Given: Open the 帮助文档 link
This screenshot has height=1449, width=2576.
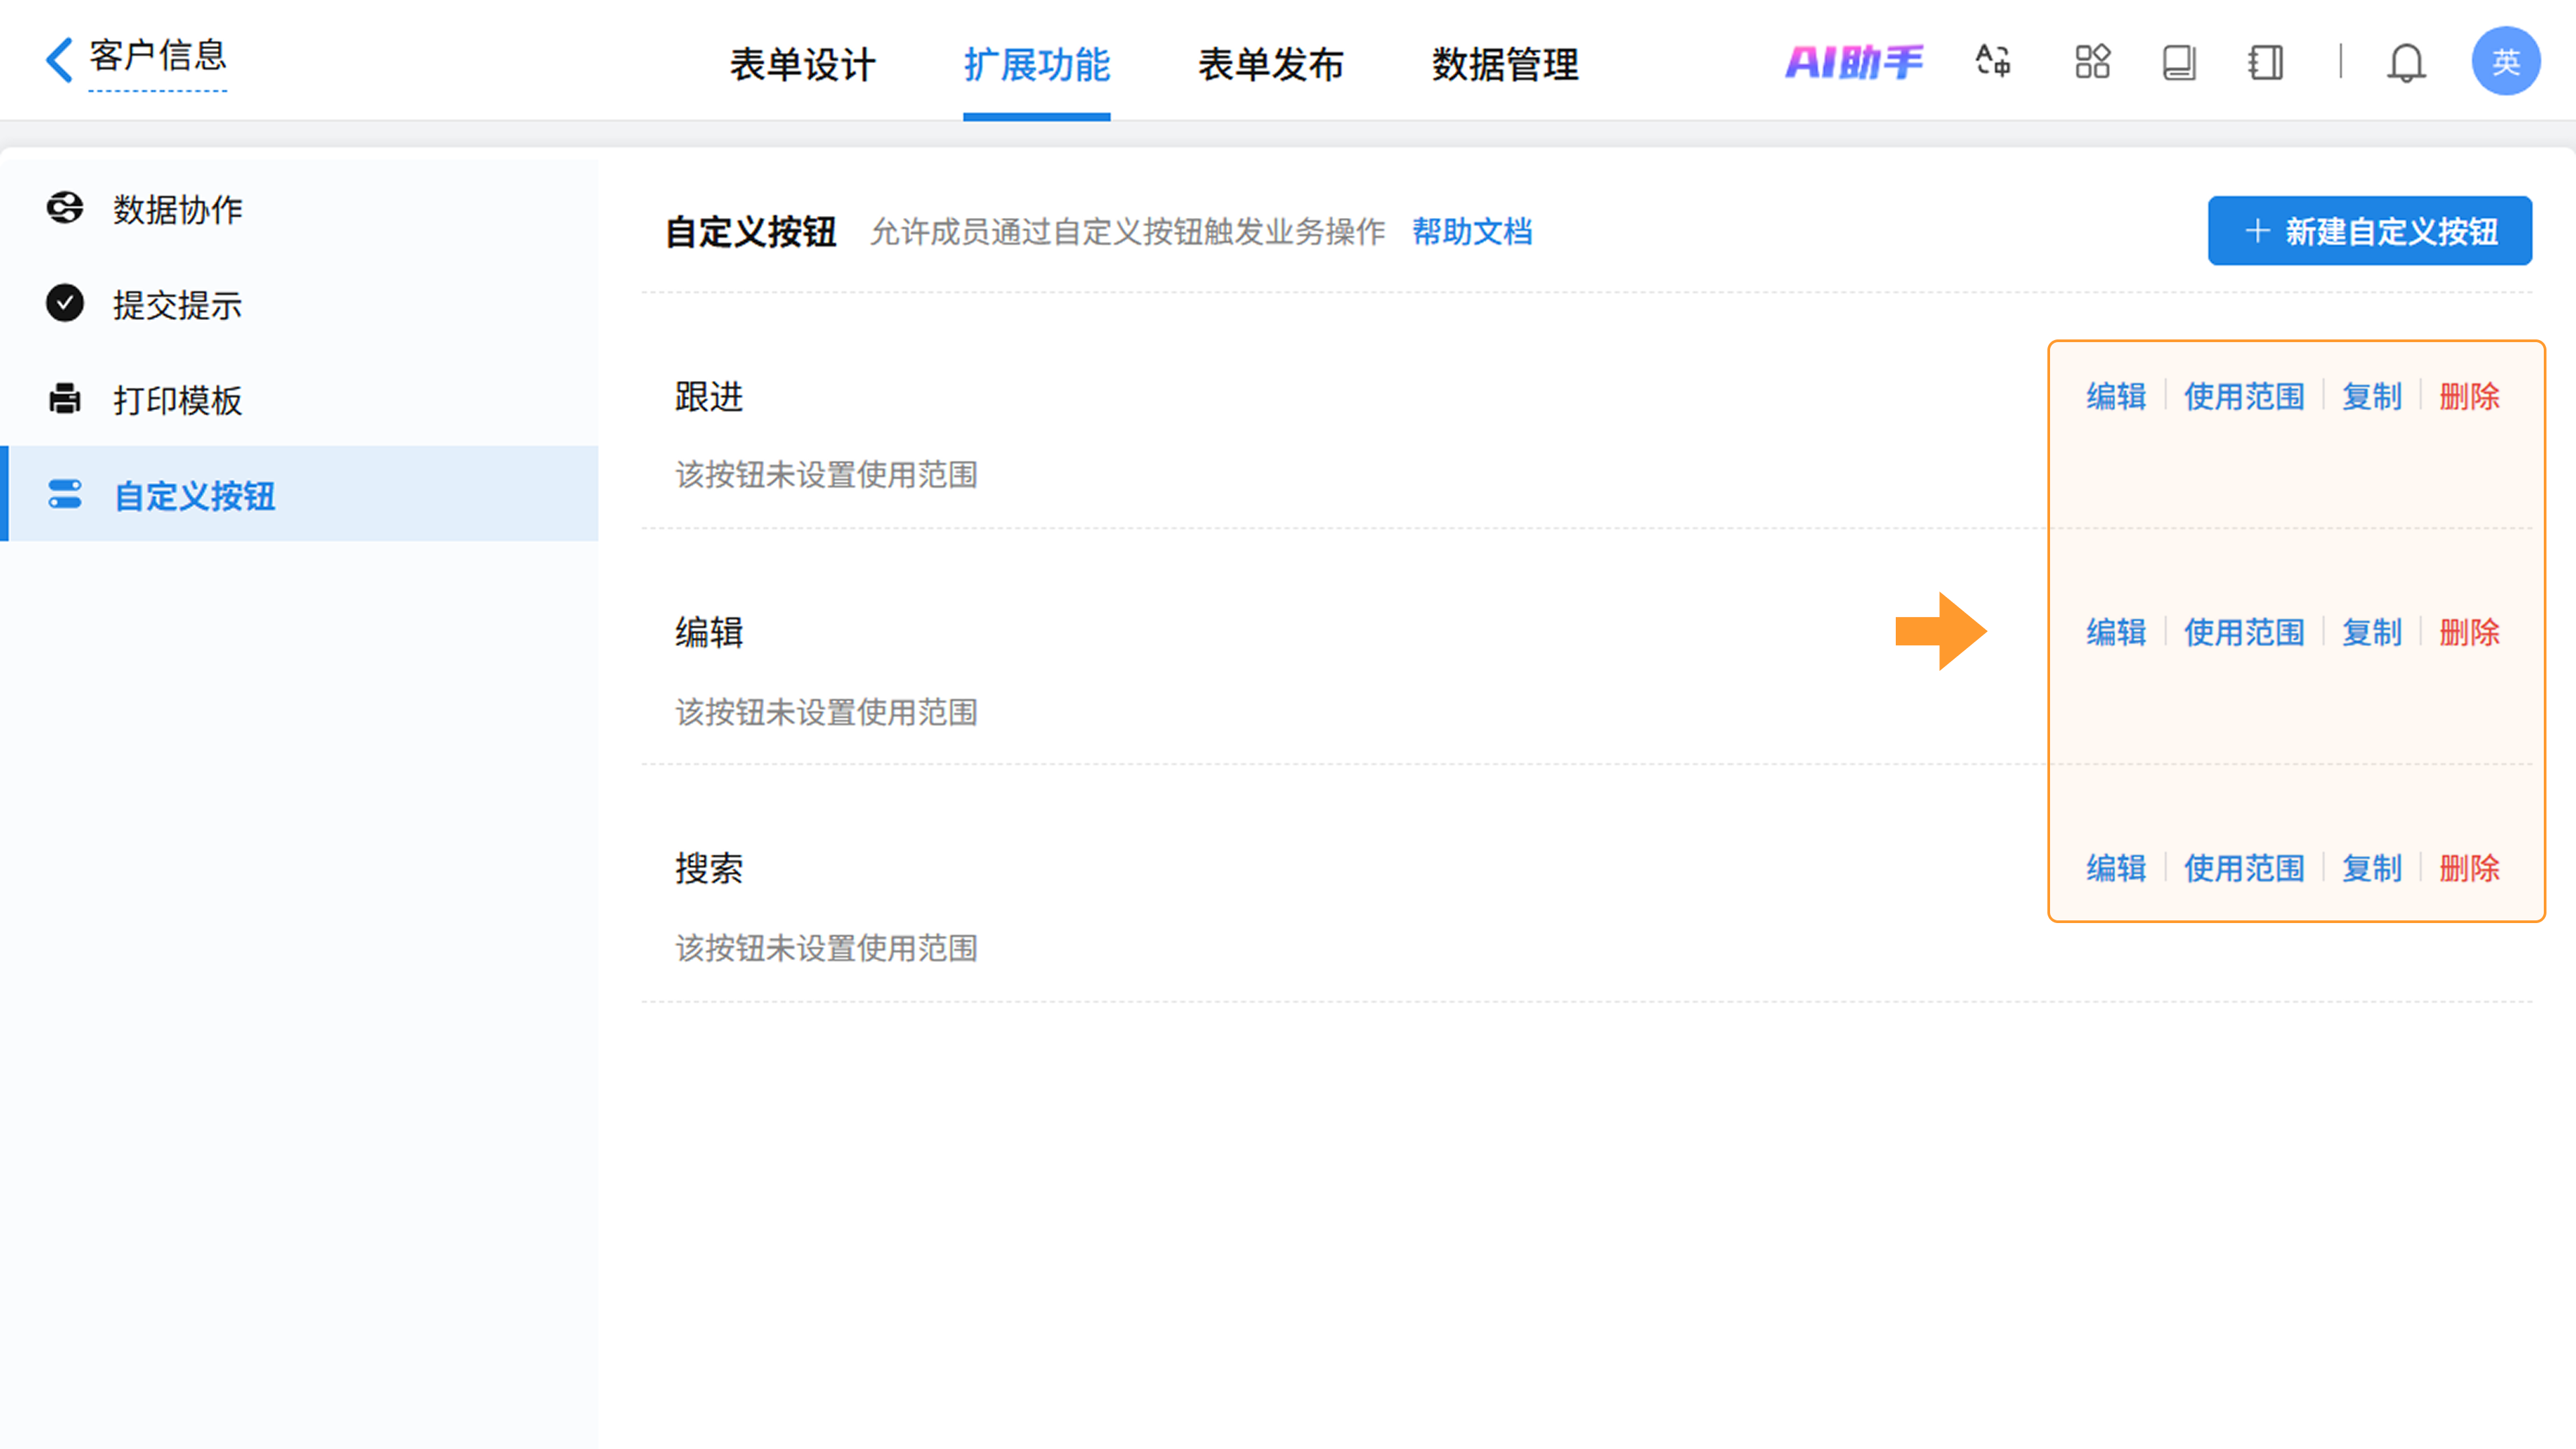Looking at the screenshot, I should 1472,232.
